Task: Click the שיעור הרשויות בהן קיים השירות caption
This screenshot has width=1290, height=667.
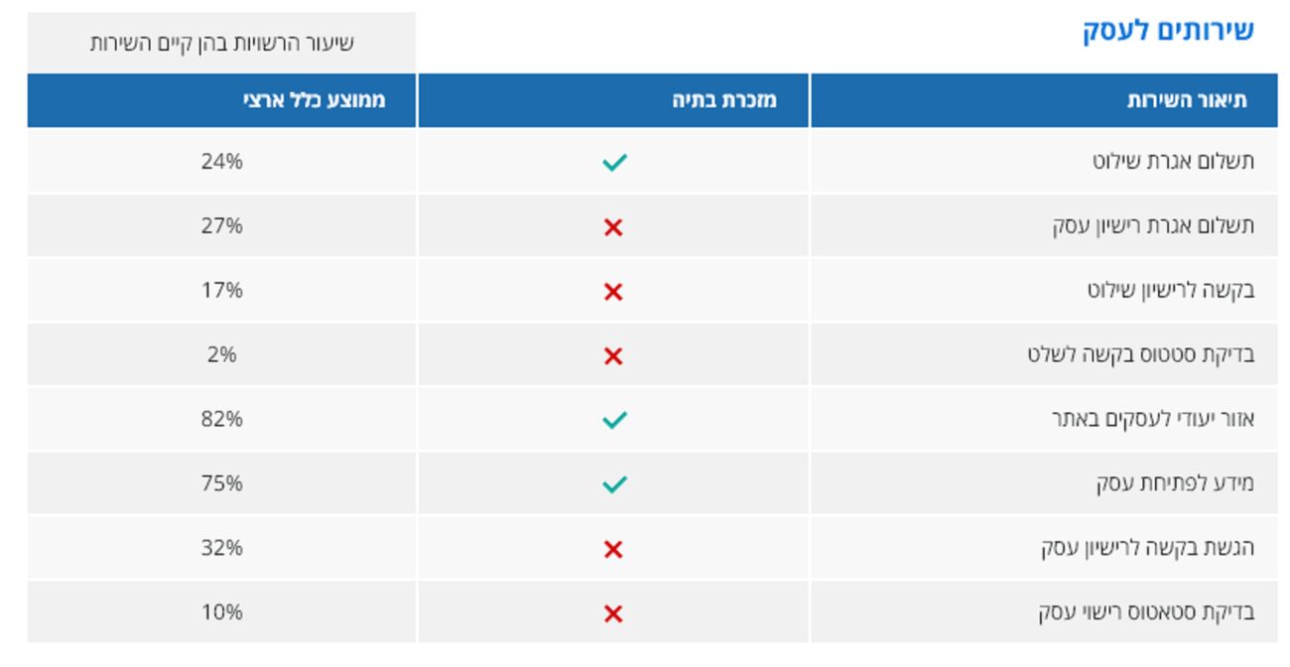Action: tap(221, 43)
